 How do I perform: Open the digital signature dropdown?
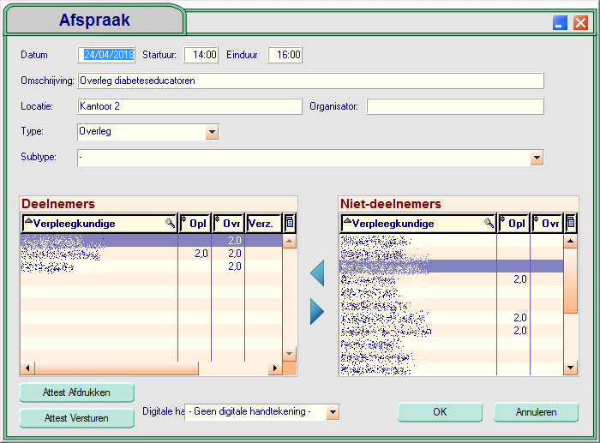pyautogui.click(x=333, y=412)
